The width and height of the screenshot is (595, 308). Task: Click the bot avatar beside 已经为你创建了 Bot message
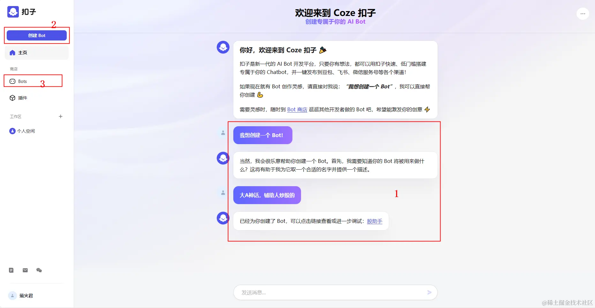[x=223, y=218]
